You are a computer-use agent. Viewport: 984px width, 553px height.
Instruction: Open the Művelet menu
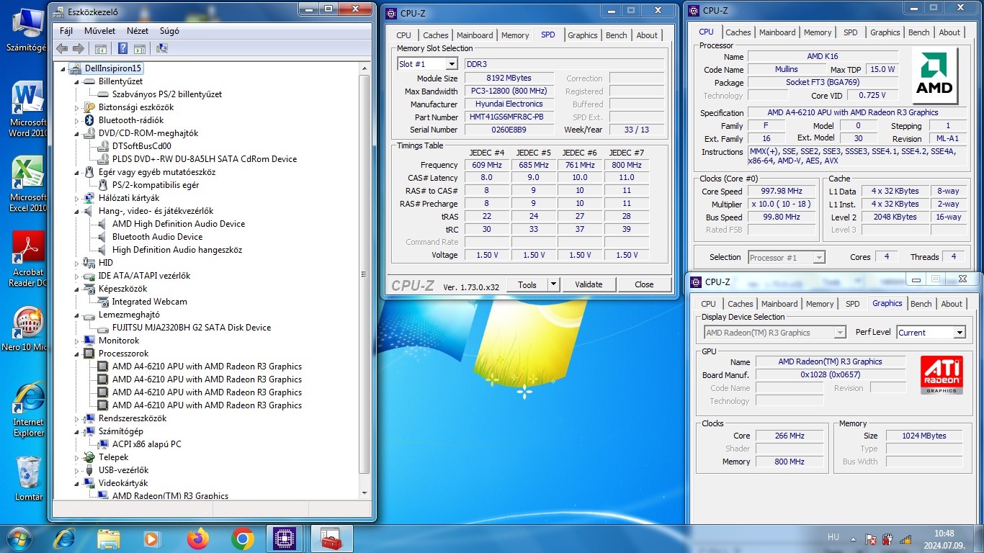pos(99,31)
